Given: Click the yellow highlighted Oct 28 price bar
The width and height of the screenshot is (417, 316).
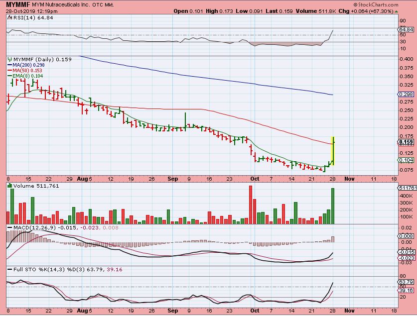Looking at the screenshot, I should [332, 151].
